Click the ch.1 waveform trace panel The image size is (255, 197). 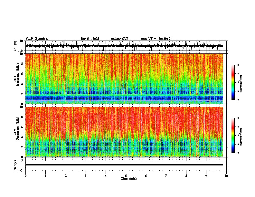click(x=127, y=46)
